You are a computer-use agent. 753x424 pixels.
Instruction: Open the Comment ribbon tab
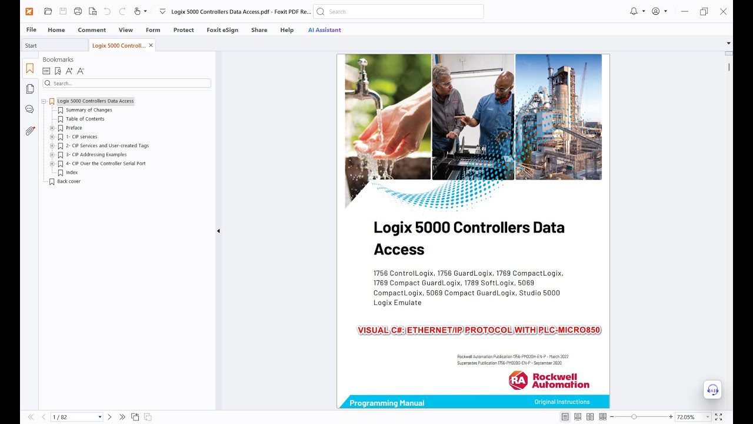pyautogui.click(x=92, y=30)
